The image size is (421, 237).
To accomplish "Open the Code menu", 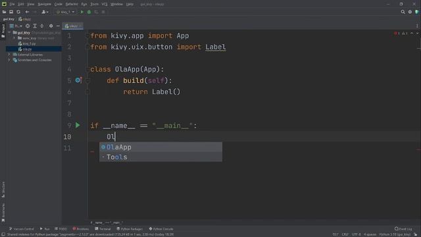I will [59, 4].
